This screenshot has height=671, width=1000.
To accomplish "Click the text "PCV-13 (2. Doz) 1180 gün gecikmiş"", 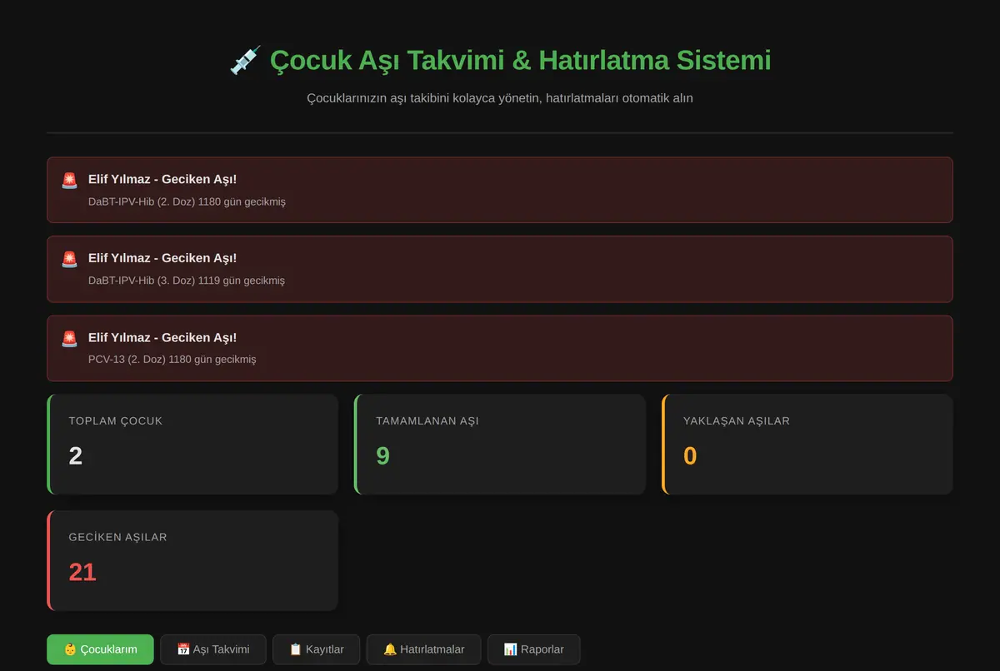I will [172, 360].
